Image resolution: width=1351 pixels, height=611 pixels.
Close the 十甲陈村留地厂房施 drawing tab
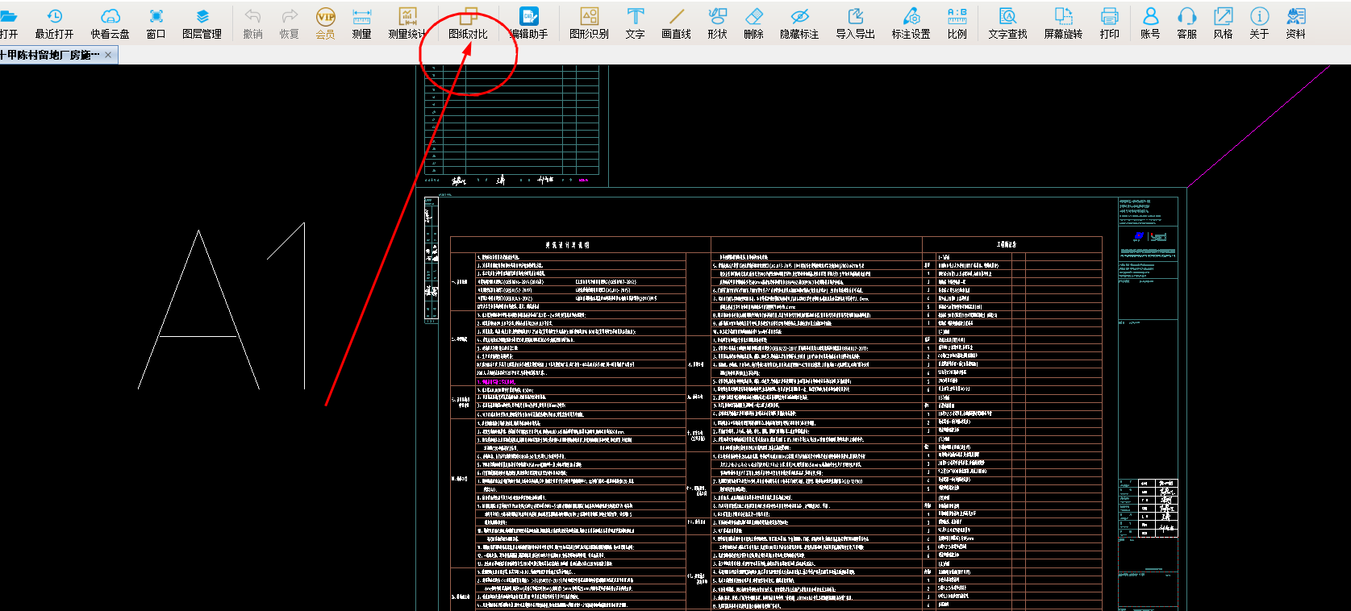[x=108, y=55]
